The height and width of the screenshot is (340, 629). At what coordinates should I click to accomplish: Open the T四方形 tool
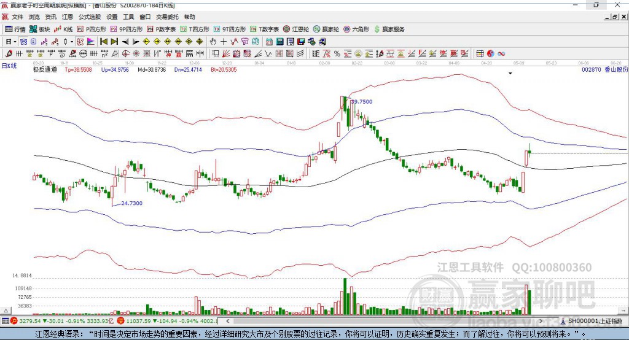195,29
